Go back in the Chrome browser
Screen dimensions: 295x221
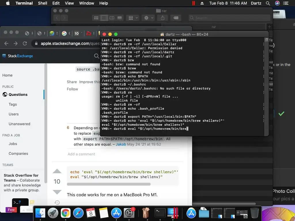[6, 44]
